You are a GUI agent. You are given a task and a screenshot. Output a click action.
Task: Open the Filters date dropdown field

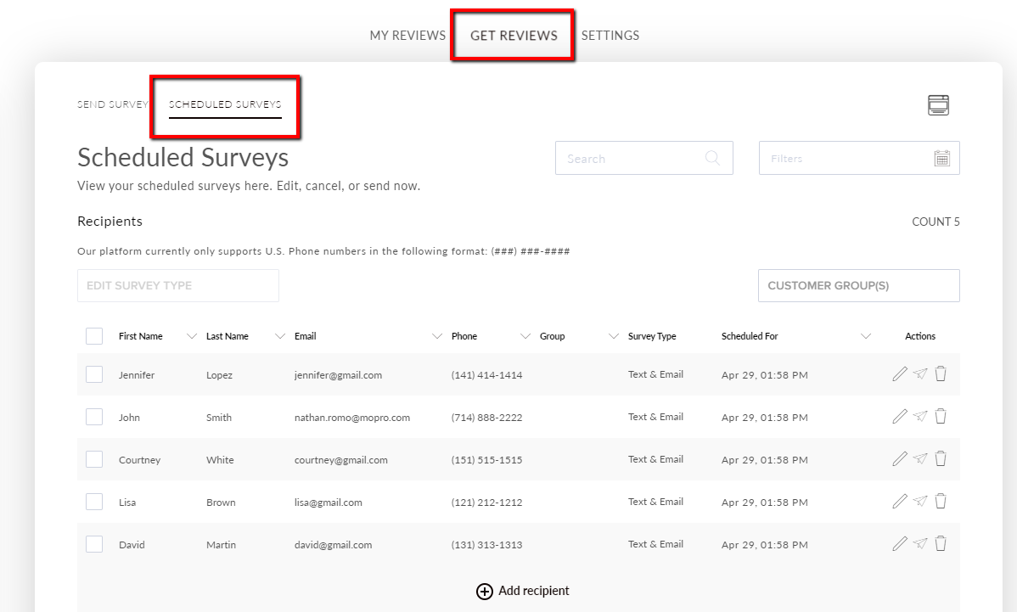(x=859, y=158)
